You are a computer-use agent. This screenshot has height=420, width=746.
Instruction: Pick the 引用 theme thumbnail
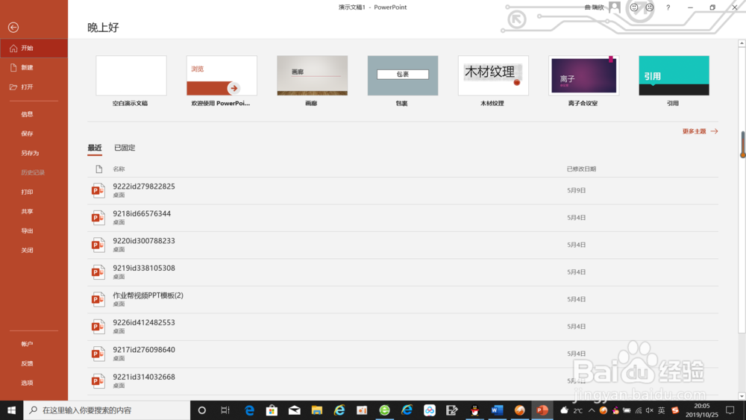click(x=674, y=75)
